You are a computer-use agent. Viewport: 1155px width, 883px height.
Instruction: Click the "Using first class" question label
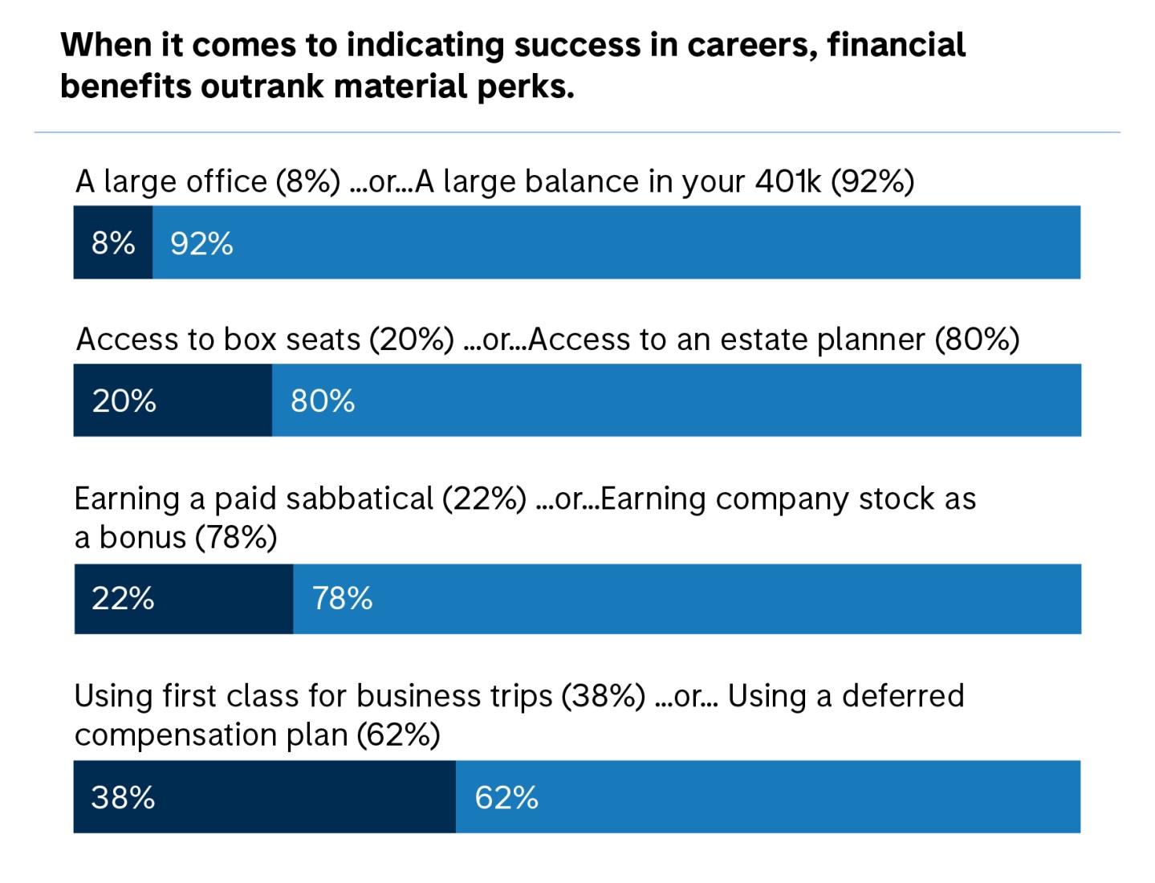tap(519, 714)
